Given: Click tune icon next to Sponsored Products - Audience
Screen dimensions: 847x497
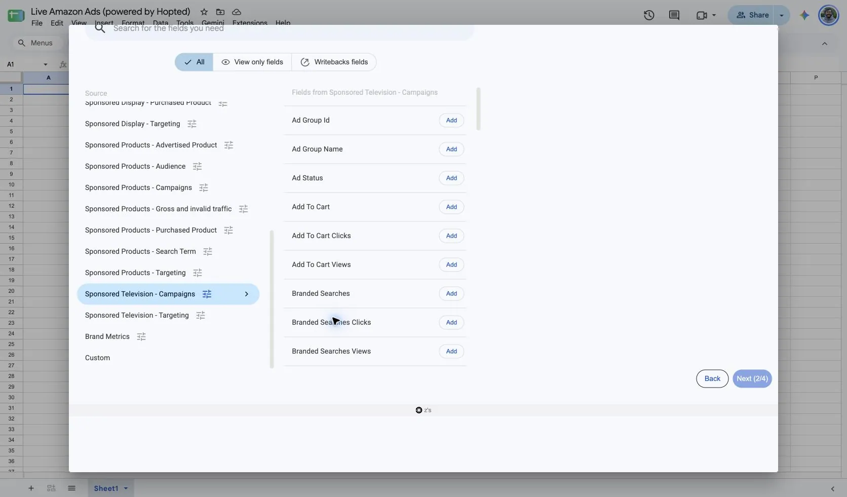Looking at the screenshot, I should click(x=198, y=166).
